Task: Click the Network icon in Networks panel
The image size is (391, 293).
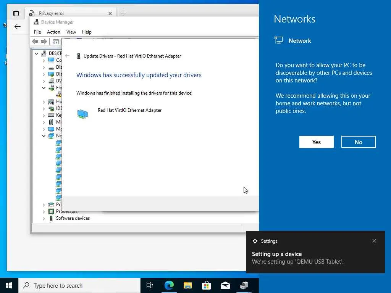Action: 278,40
